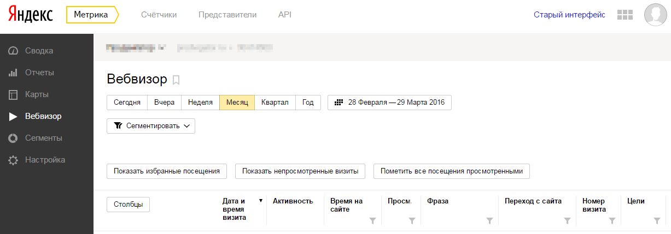Image resolution: width=671 pixels, height=234 pixels.
Task: Click the Фраза header text
Action: (x=438, y=201)
